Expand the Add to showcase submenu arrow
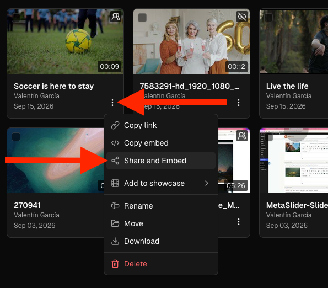The image size is (328, 288). [x=207, y=183]
